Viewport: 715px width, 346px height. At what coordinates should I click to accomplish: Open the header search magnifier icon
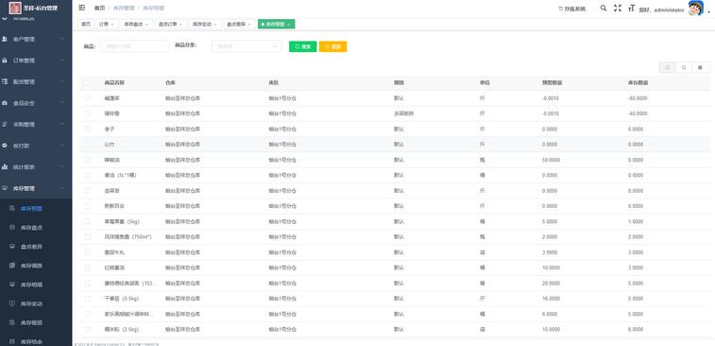pos(604,9)
